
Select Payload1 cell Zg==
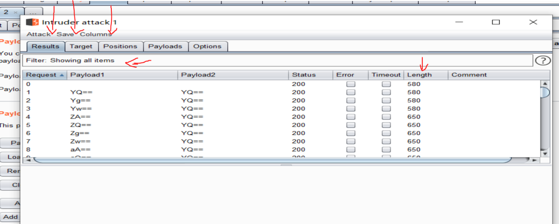[x=80, y=133]
